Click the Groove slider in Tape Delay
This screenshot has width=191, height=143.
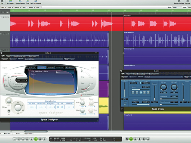[141, 89]
